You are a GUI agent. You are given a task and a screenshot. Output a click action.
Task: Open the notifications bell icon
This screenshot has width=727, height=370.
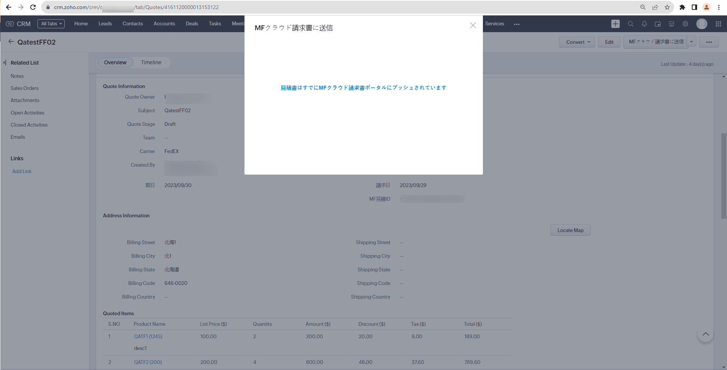click(x=644, y=24)
